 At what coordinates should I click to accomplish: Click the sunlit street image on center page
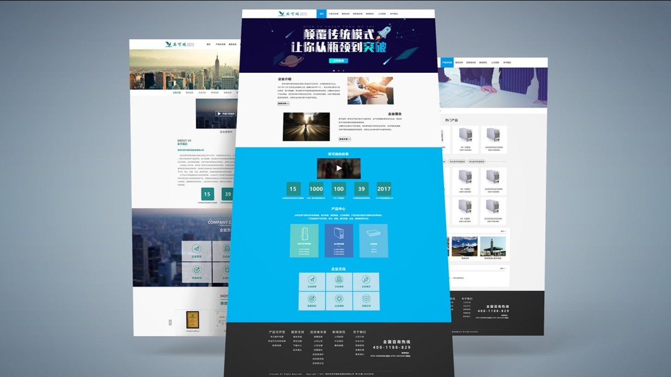(x=306, y=126)
